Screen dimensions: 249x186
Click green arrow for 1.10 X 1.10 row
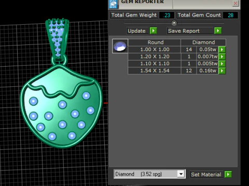(222, 64)
